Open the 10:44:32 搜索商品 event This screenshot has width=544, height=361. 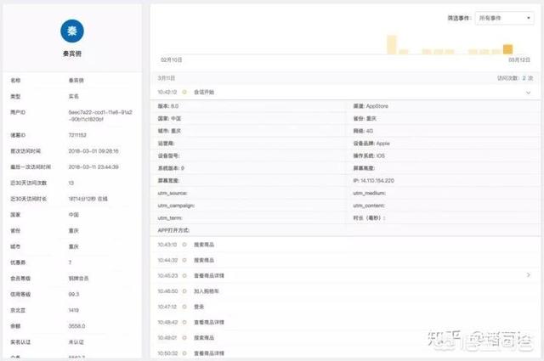pyautogui.click(x=204, y=260)
